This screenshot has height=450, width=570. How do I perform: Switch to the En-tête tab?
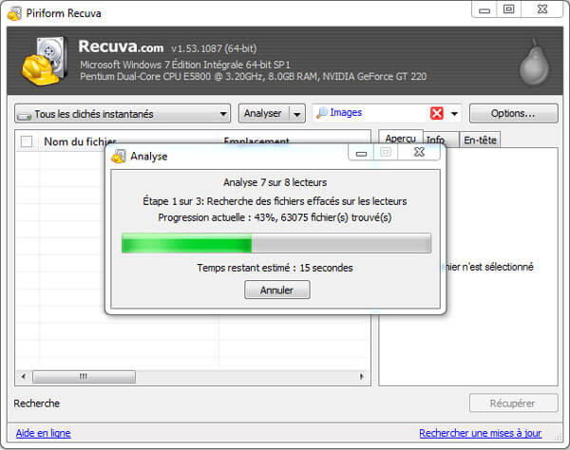[480, 140]
